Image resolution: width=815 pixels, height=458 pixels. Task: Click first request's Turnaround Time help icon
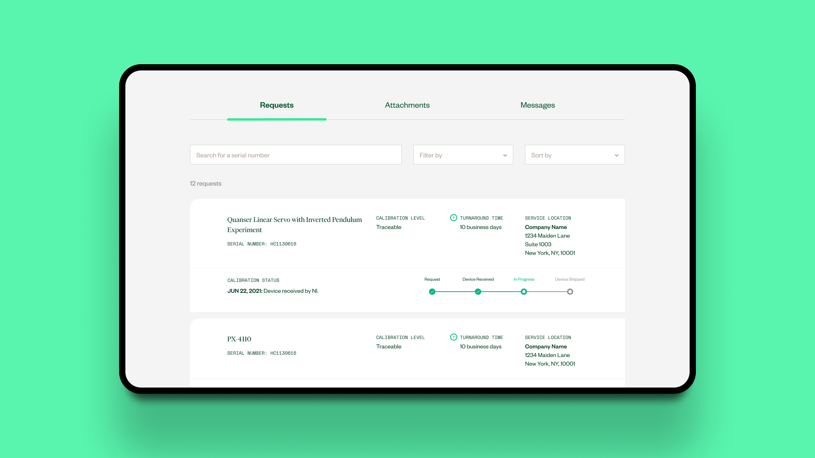453,218
